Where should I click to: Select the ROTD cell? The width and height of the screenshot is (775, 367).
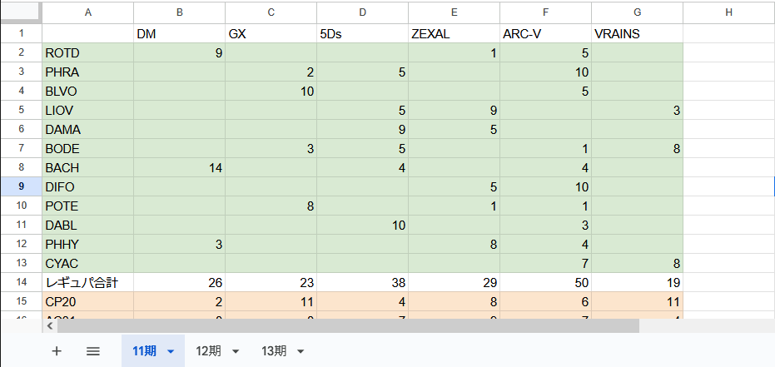coord(87,53)
